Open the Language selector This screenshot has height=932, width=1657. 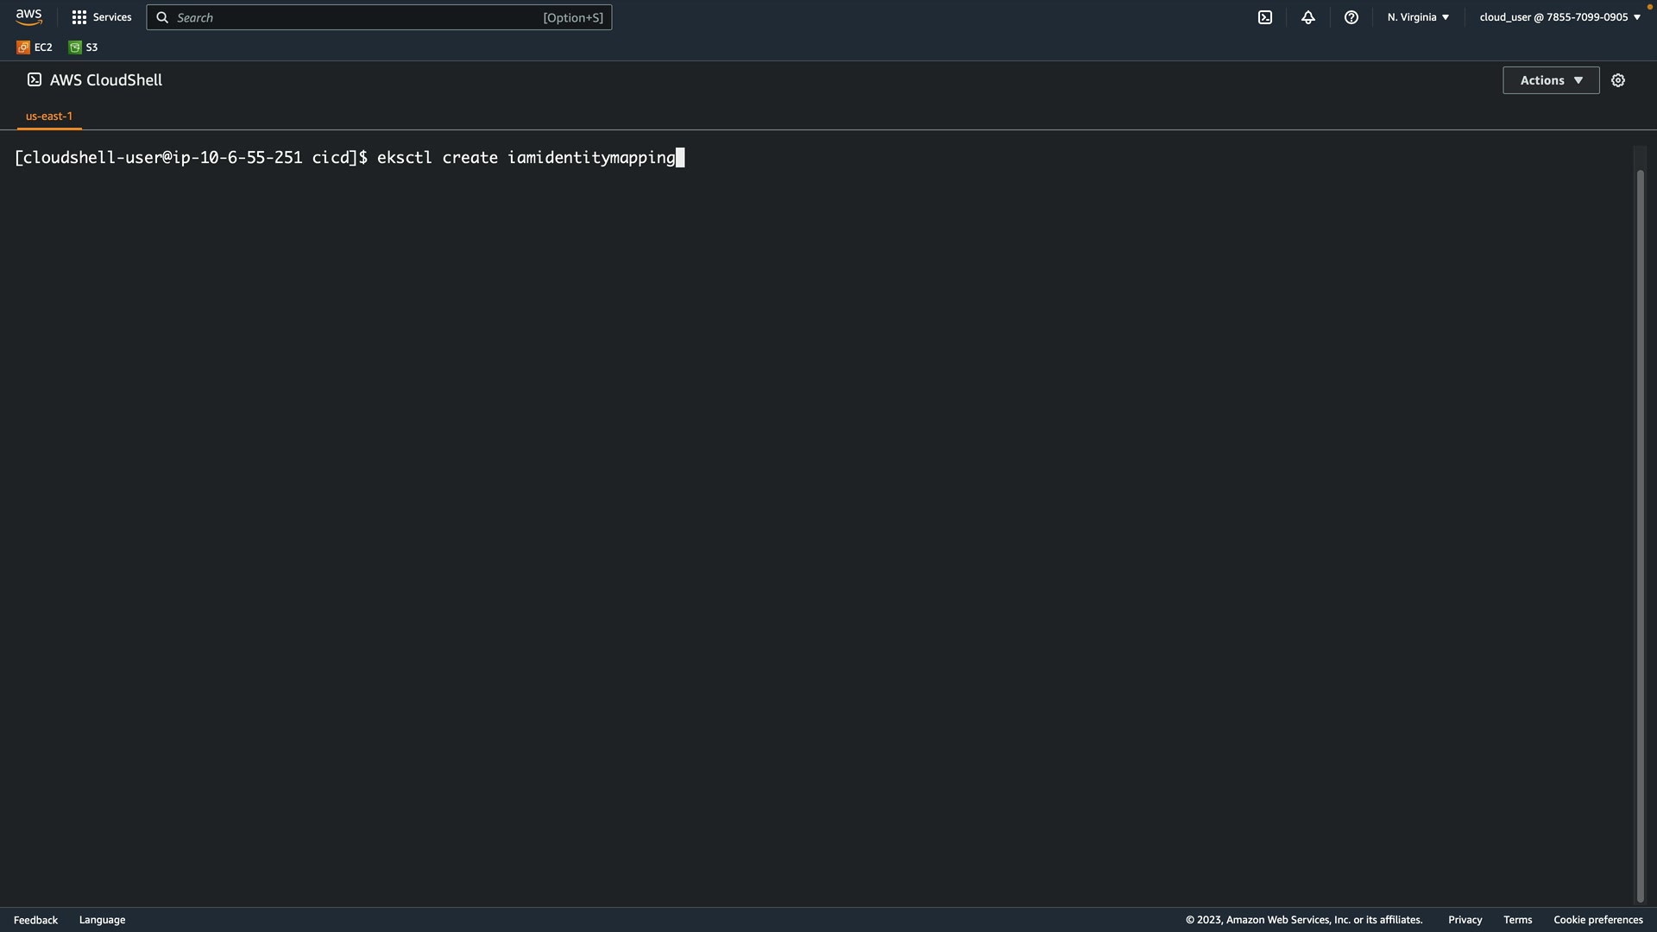[x=102, y=920]
